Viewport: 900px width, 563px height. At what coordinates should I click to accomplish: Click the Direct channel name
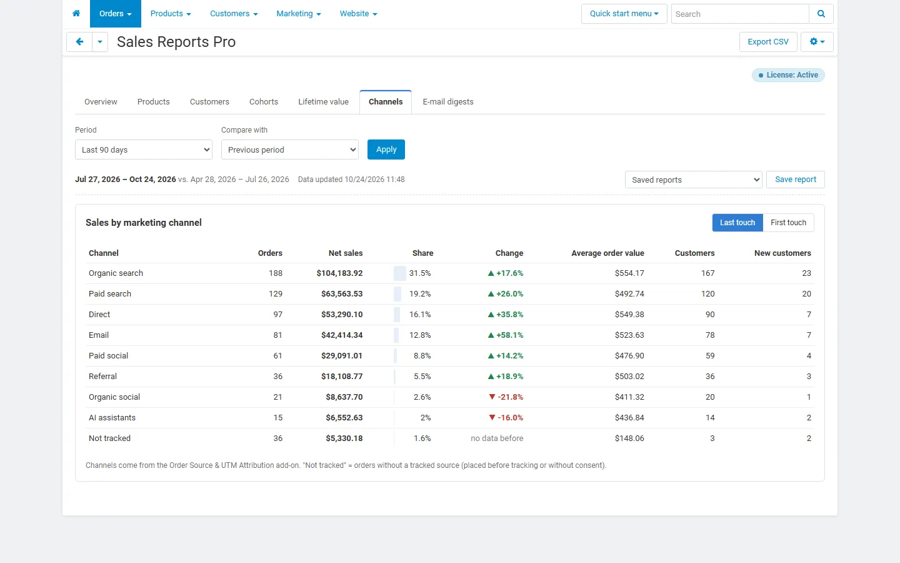coord(99,315)
